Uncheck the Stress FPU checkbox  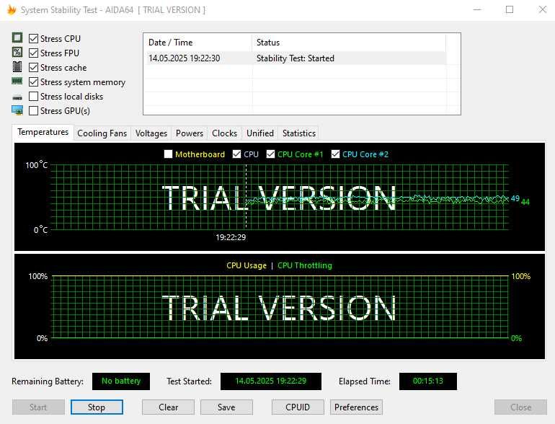[x=33, y=53]
